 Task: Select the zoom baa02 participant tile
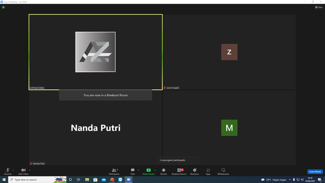click(229, 52)
